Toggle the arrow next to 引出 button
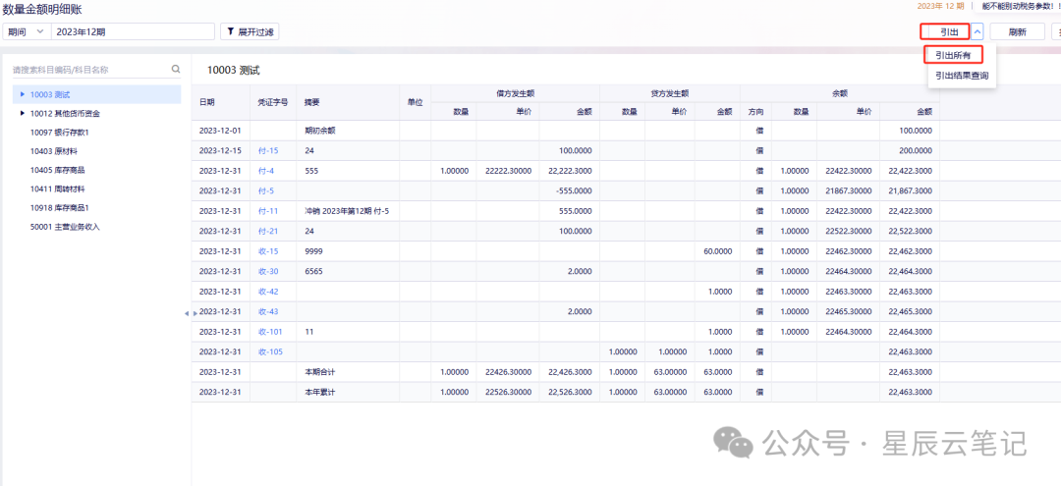 coord(977,31)
